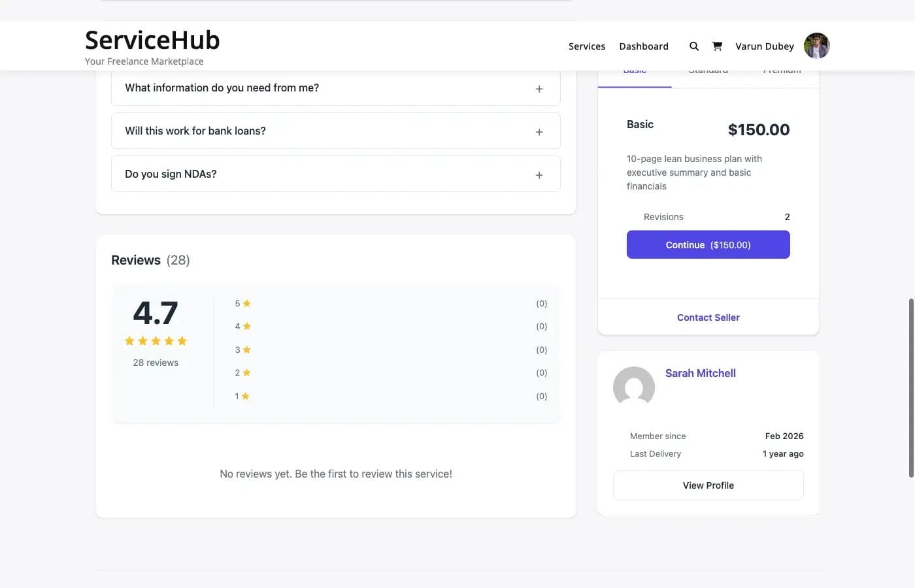Open the search magnifier icon
Screen dimensions: 915x588
point(693,46)
